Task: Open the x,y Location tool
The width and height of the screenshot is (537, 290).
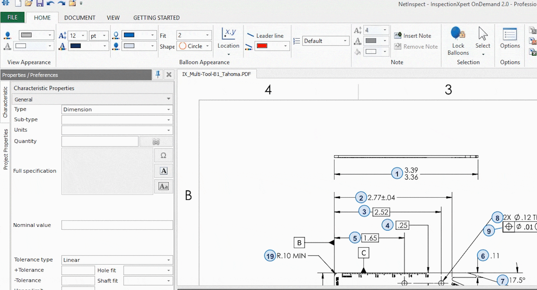Action: (229, 36)
